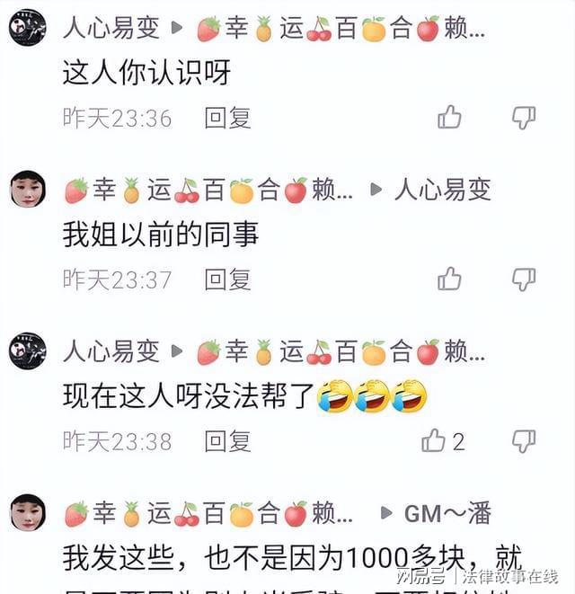The image size is (575, 594).
Task: Reply to the 23:38 comment
Action: (x=227, y=441)
